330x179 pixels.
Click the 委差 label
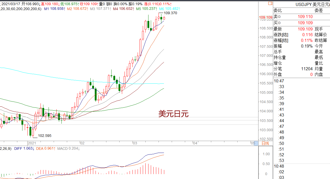319,11
